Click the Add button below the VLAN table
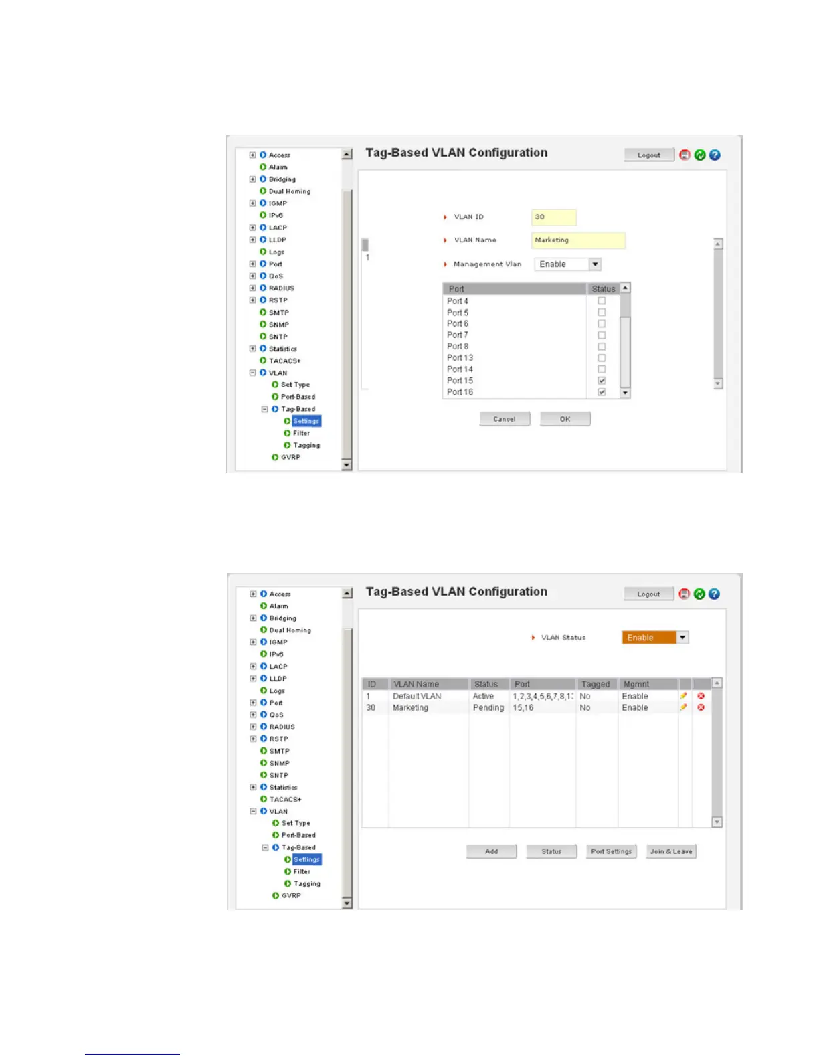Screen dimensions: 819x1060 click(492, 851)
